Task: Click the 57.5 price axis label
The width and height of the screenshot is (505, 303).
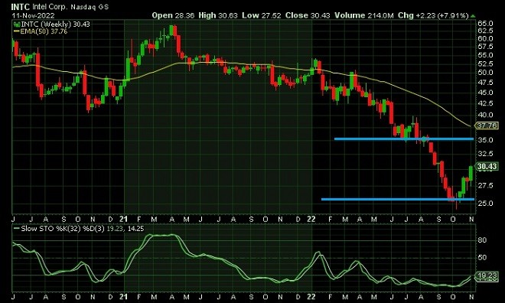Action: click(486, 47)
